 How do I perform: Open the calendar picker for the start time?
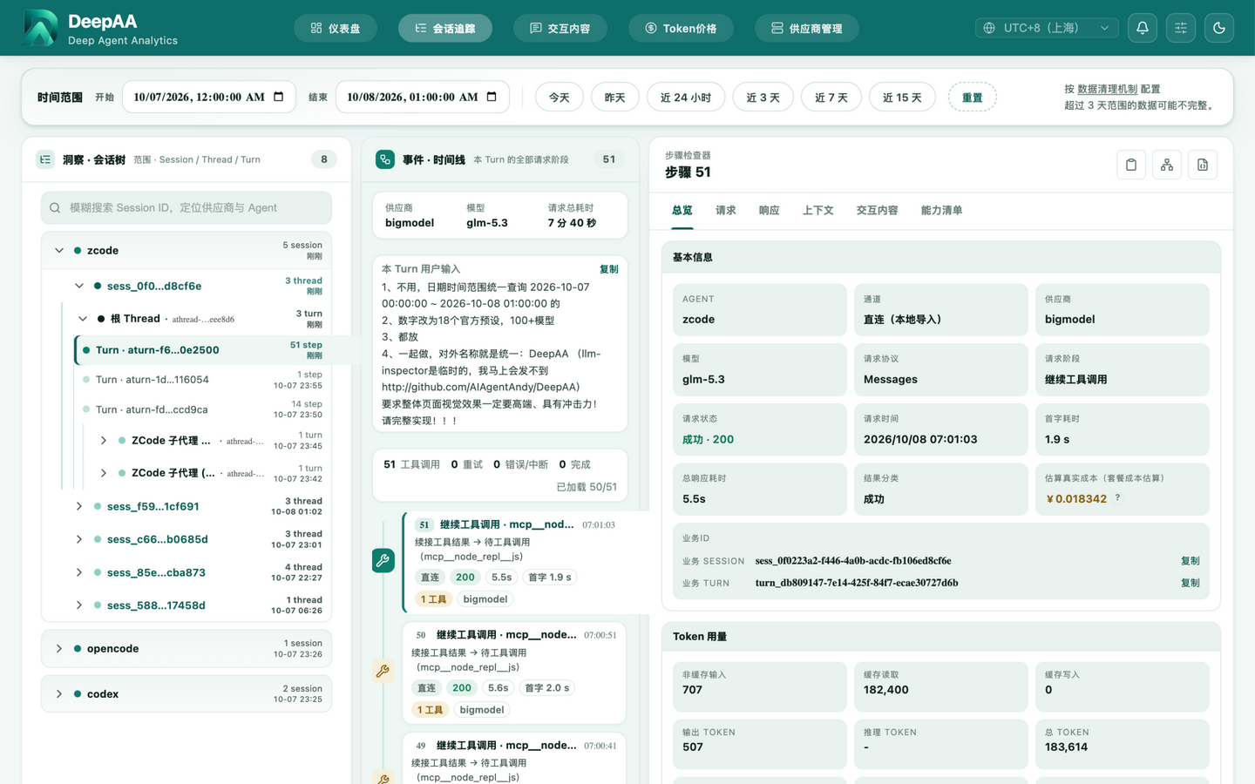coord(279,97)
